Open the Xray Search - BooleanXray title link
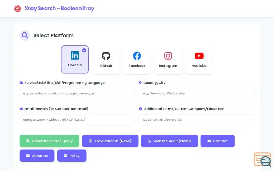 59,8
